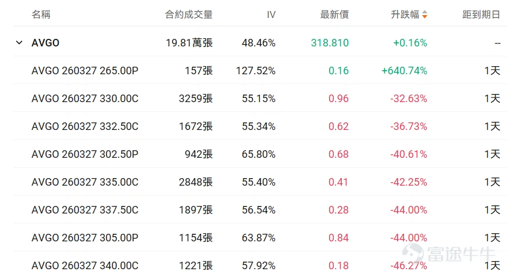
Task: Open AVGO 260327 340.00C contract
Action: click(x=85, y=266)
